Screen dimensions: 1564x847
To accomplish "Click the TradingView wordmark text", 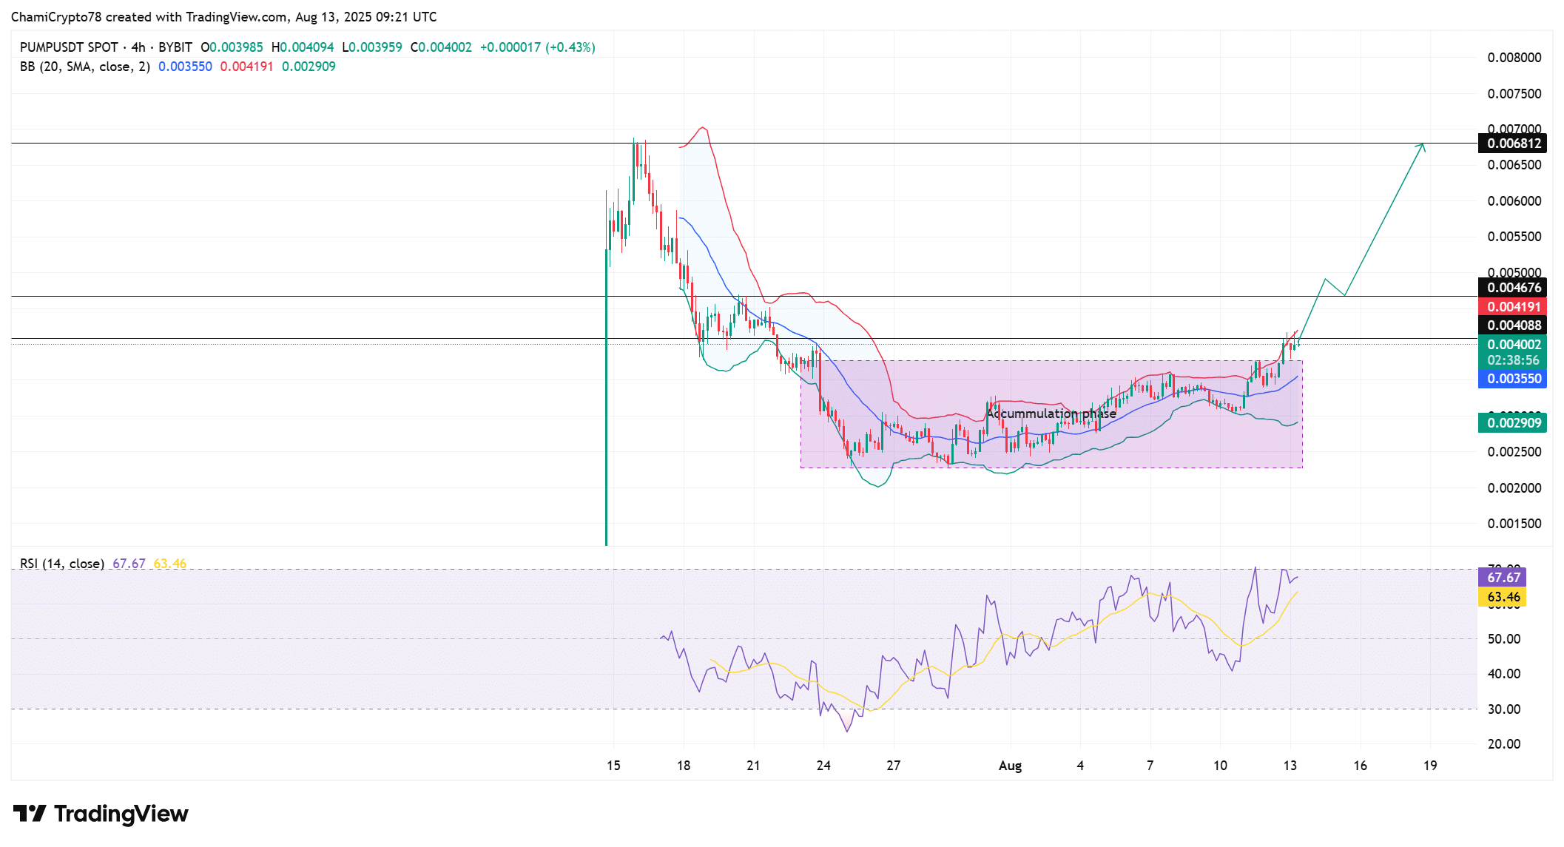I will [x=121, y=814].
